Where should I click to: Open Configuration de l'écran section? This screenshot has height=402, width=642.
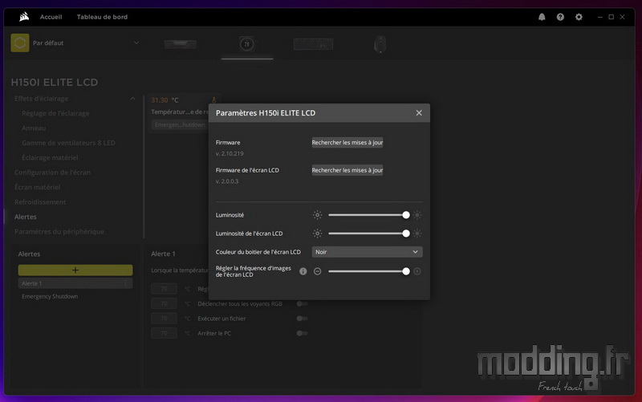click(52, 173)
